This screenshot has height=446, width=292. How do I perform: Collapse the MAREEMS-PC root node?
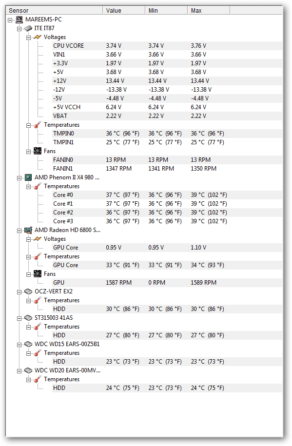point(10,20)
